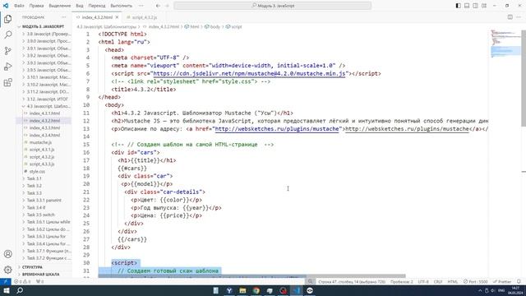This screenshot has width=526, height=296.
Task: Click the code minimap
Action: (505, 44)
